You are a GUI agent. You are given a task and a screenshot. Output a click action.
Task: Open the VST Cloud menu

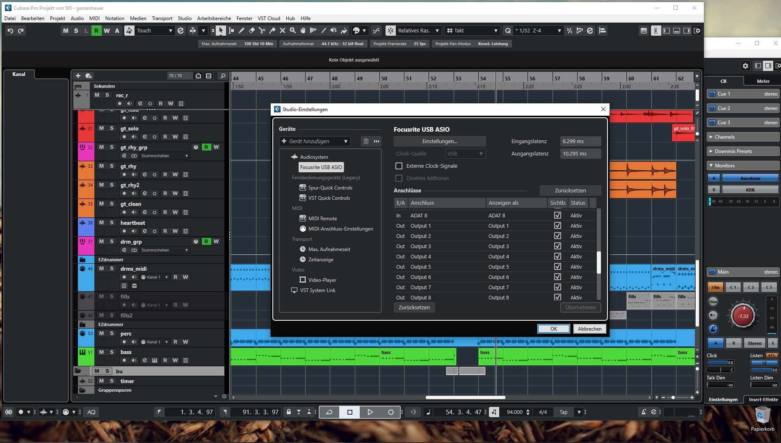coord(269,18)
